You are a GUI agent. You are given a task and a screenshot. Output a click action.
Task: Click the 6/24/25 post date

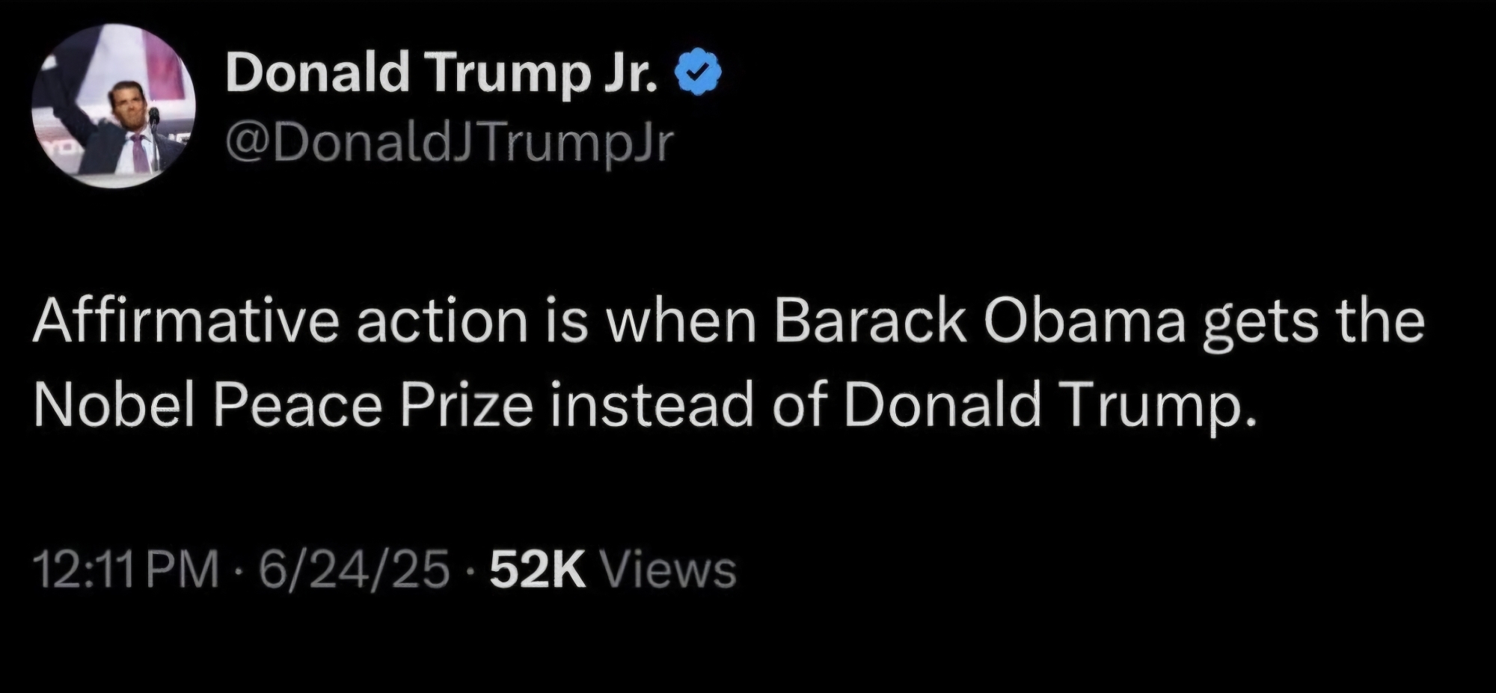(354, 570)
